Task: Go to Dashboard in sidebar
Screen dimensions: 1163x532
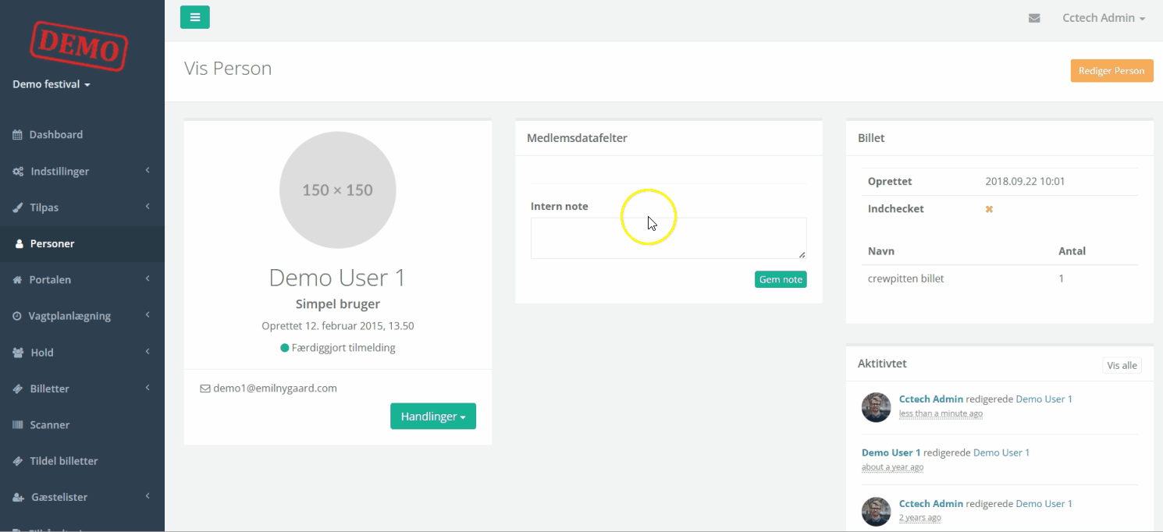Action: 82,135
